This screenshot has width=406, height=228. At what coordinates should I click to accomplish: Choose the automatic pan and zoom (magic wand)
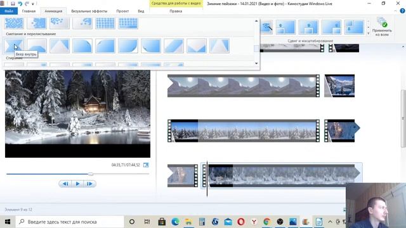click(x=266, y=27)
